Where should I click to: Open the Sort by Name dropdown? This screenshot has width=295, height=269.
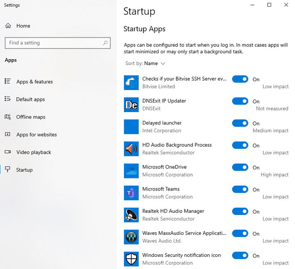[145, 64]
